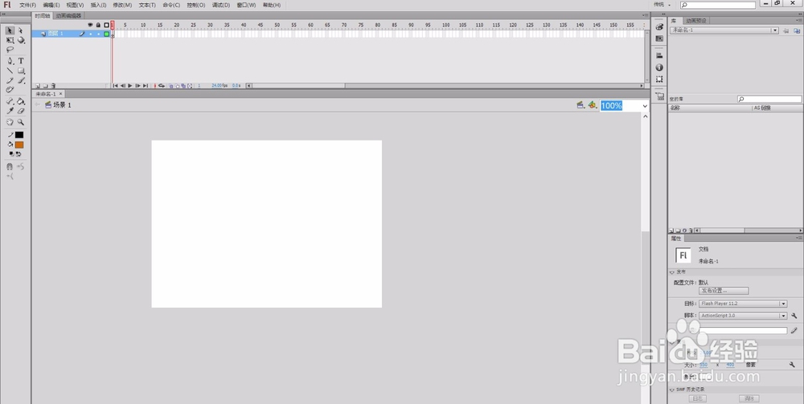This screenshot has height=404, width=804.
Task: Select the Paint Bucket tool
Action: [21, 101]
